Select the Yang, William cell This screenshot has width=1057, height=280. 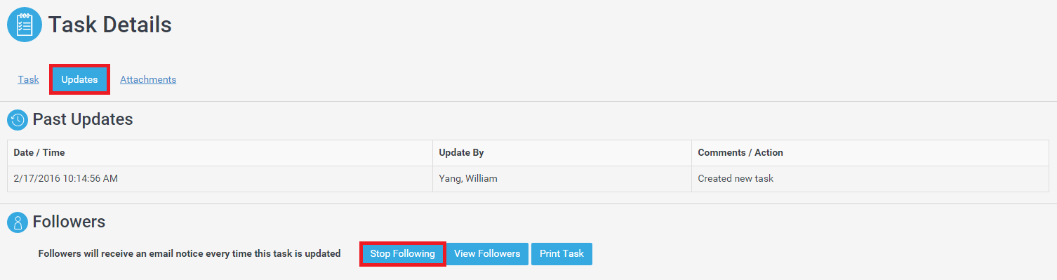click(x=562, y=178)
